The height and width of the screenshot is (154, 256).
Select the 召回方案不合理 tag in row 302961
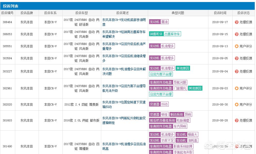pyautogui.click(x=161, y=94)
